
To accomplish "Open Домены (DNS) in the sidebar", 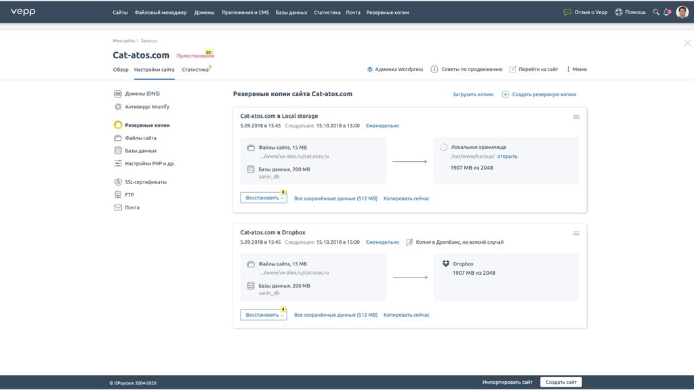I will tap(142, 94).
